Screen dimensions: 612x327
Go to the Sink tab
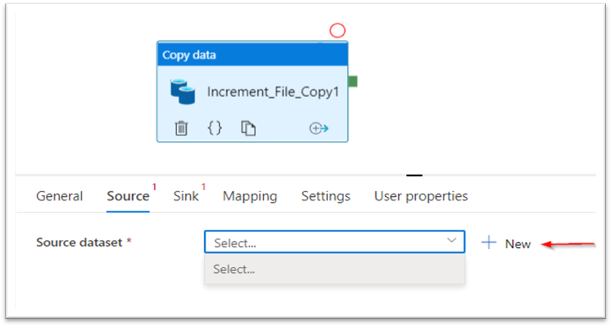click(186, 196)
